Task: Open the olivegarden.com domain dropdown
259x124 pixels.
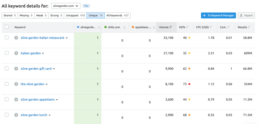Action: coord(66,6)
